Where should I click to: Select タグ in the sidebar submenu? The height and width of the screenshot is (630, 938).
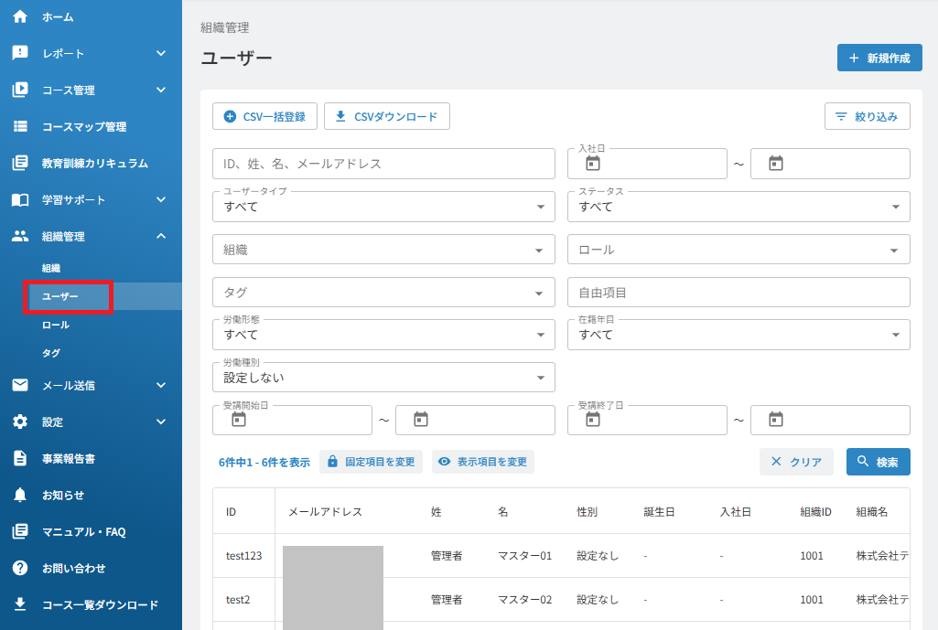point(51,353)
